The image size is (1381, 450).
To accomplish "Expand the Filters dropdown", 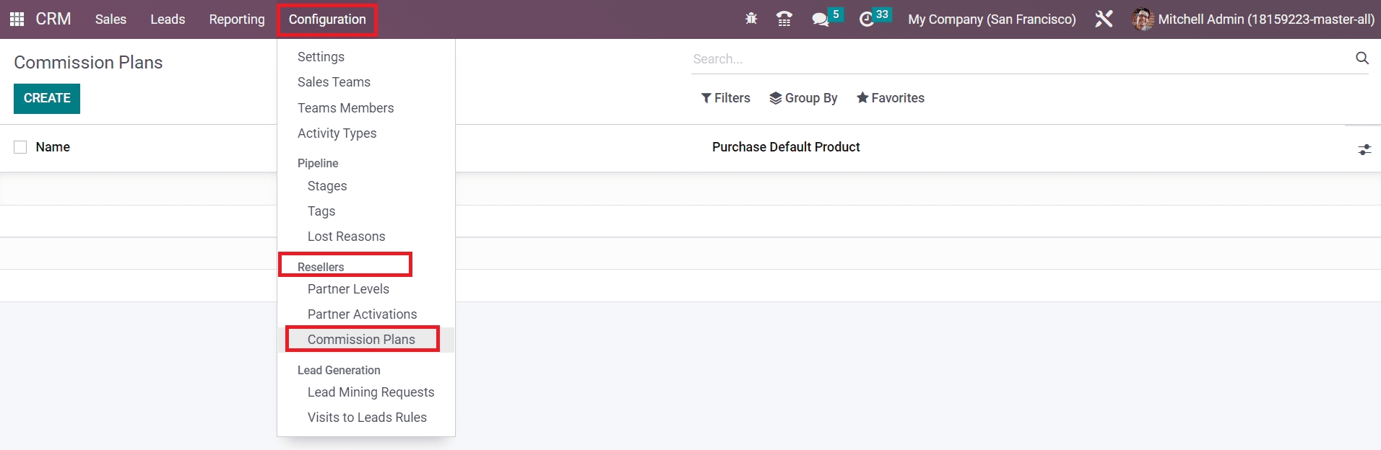I will pyautogui.click(x=725, y=98).
